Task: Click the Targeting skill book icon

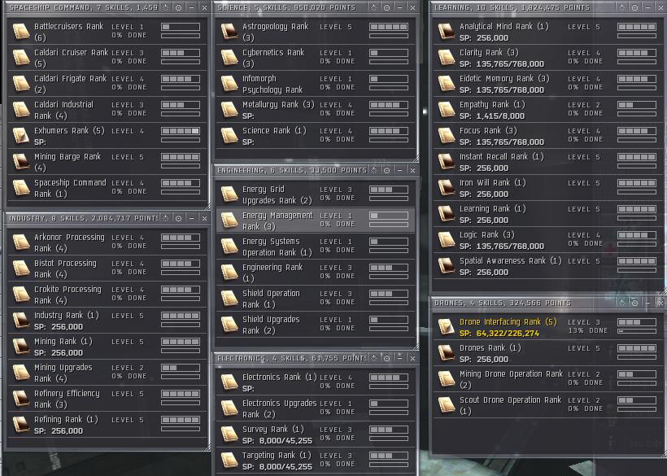Action: click(x=229, y=461)
